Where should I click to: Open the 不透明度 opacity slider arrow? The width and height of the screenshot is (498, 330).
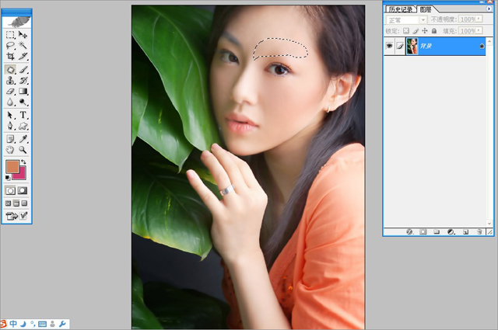pyautogui.click(x=479, y=19)
